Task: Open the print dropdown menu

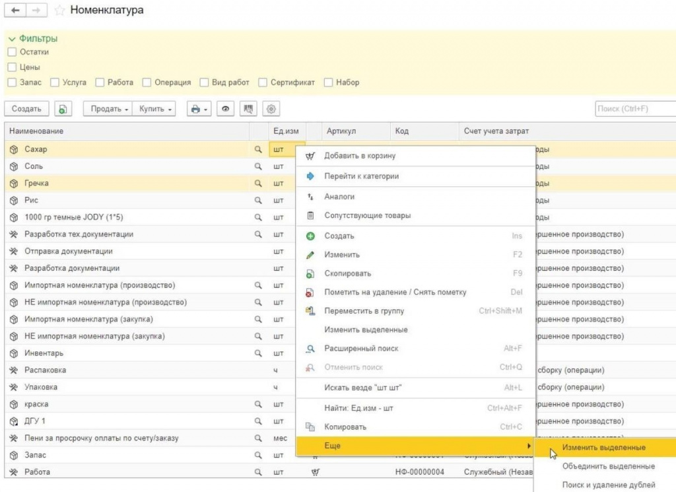Action: pyautogui.click(x=197, y=109)
